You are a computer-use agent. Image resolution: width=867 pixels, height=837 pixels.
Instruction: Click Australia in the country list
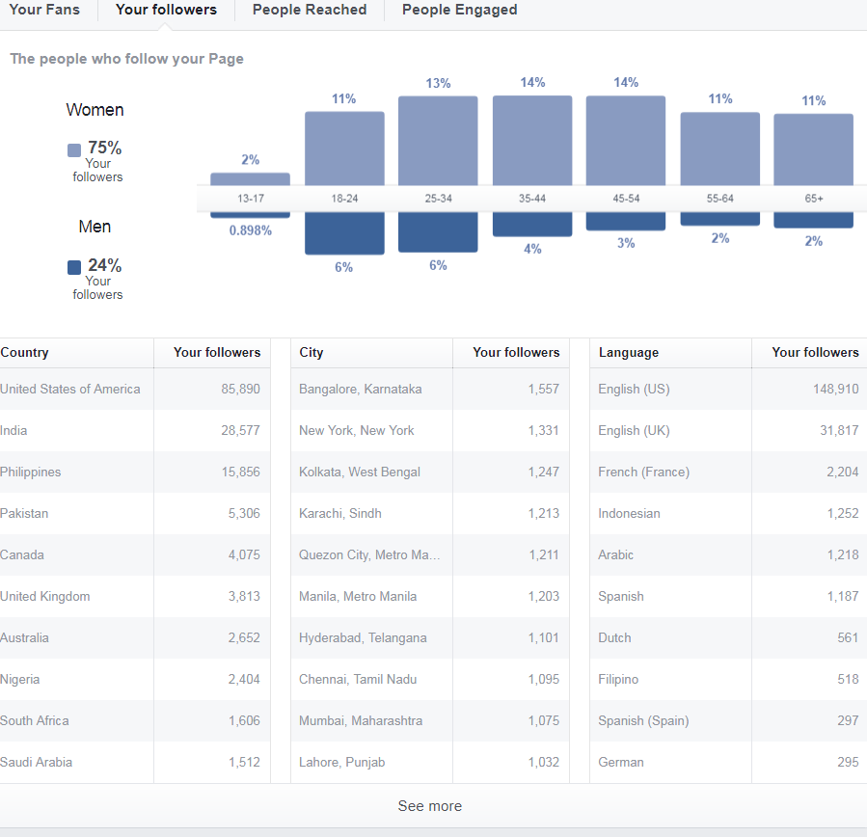pos(135,638)
